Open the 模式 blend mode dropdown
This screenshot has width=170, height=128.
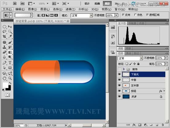(82, 15)
